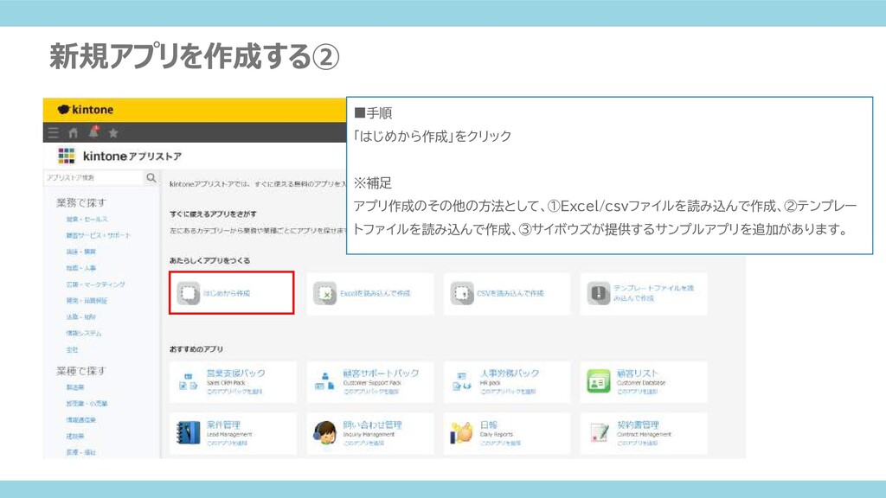This screenshot has width=886, height=498.
Task: Click the テンプレートファイルを読み込んで作成 link
Action: 654,293
